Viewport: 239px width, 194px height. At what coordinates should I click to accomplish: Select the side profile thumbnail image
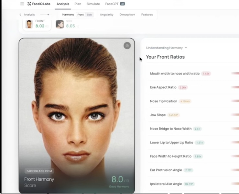point(60,24)
